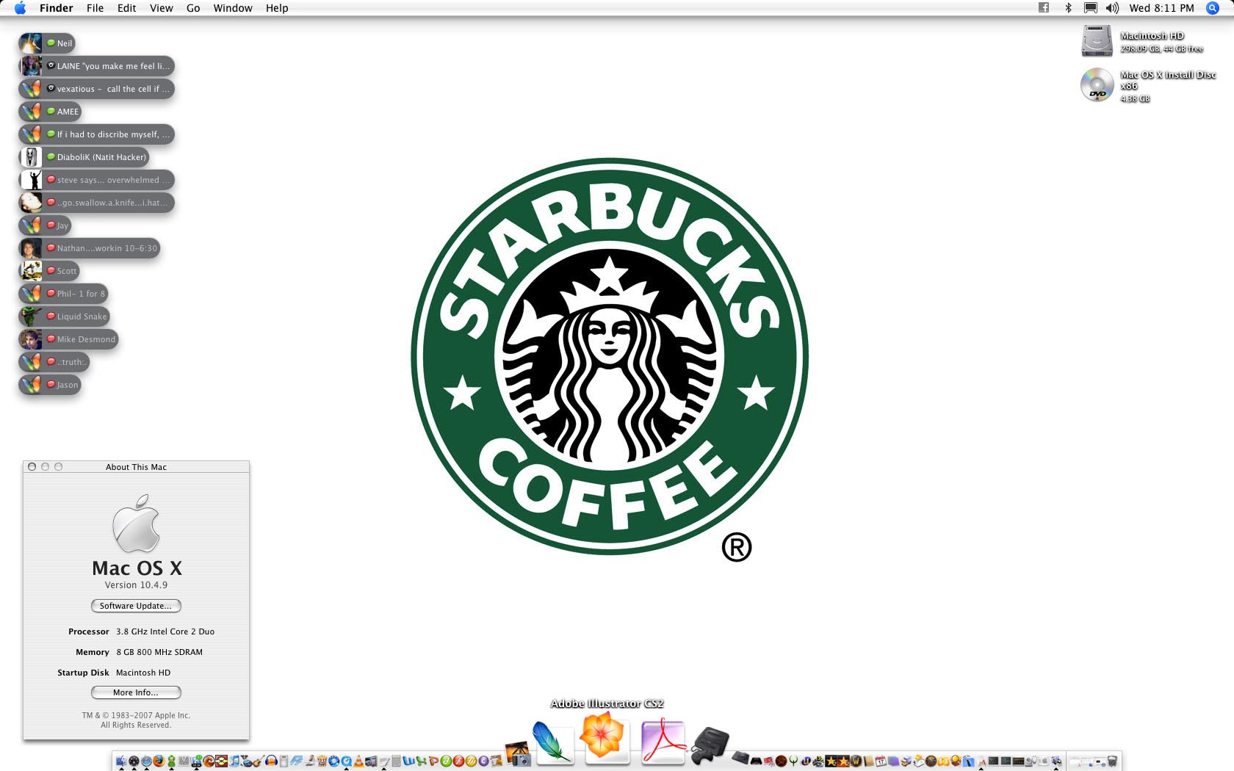Screen dimensions: 1234x771
Task: Open the File menu
Action: pos(95,8)
